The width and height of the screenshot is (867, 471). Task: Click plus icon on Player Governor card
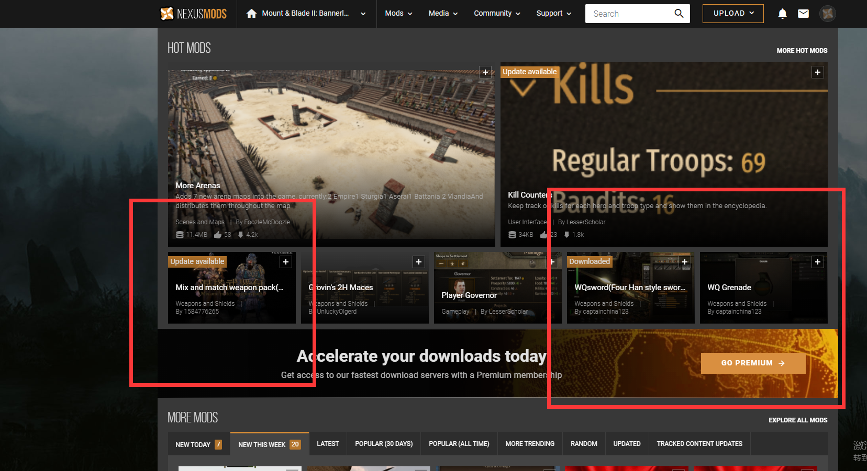point(552,262)
